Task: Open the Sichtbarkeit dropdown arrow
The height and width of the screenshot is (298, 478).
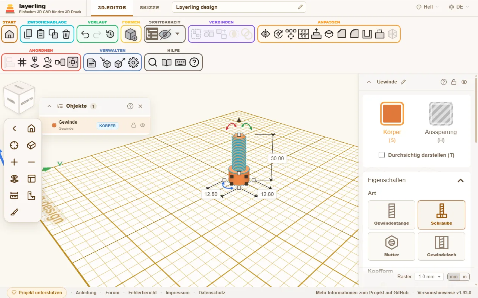Action: point(177,34)
